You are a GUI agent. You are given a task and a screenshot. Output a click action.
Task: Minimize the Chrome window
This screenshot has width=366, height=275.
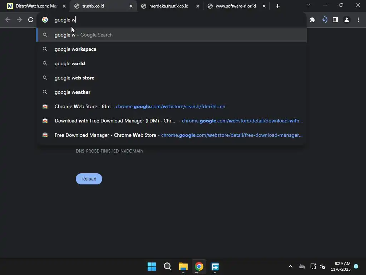click(x=325, y=5)
